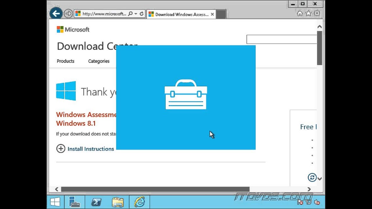Click the vertical scrollbar up arrow
This screenshot has height=209, width=372.
[320, 27]
